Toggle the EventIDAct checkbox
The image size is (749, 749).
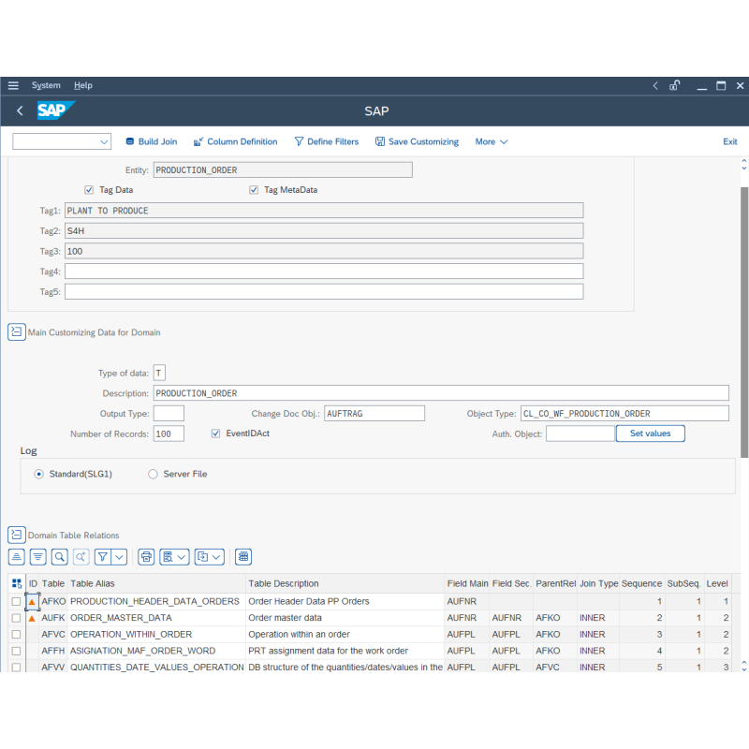tap(216, 433)
